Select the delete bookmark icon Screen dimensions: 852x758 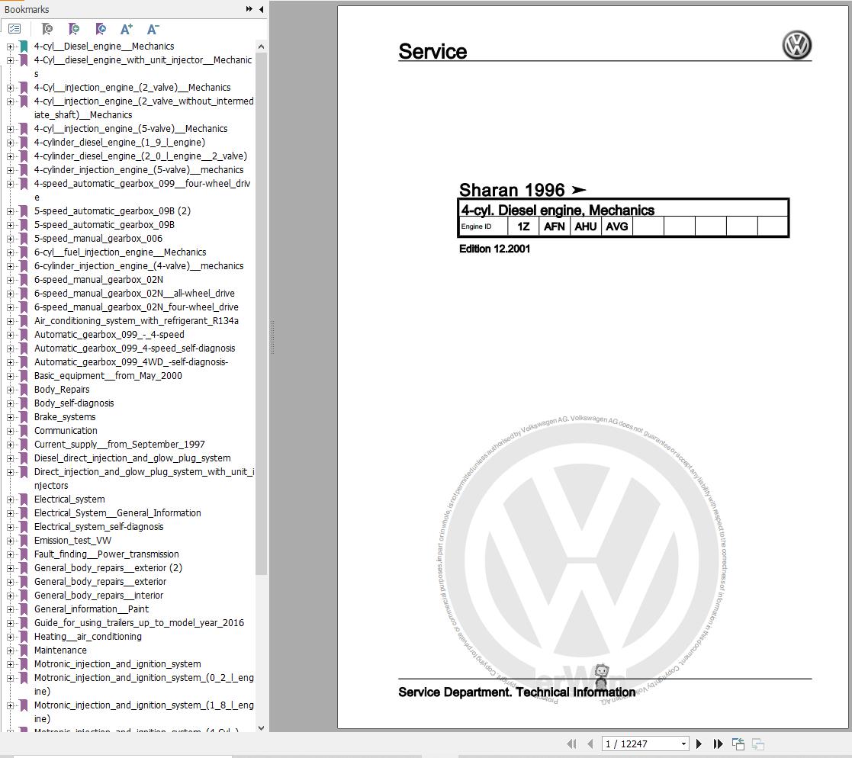click(47, 29)
